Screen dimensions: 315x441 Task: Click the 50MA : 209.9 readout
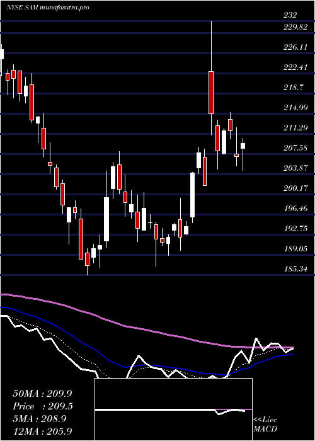(x=42, y=394)
